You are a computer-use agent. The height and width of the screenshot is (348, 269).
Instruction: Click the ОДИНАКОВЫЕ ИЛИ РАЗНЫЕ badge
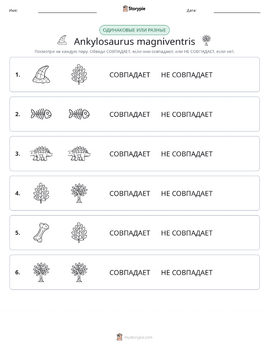coord(134,30)
